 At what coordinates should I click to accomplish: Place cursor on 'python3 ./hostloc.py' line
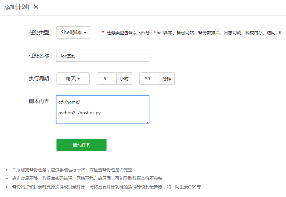tap(79, 113)
